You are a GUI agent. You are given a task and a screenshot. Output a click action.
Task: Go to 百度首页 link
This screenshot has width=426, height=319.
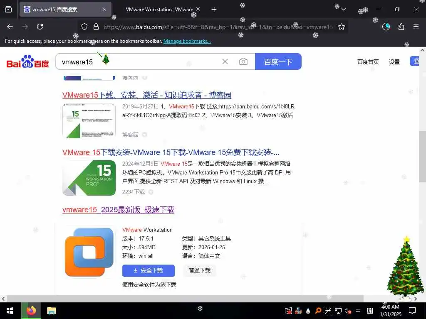click(368, 62)
